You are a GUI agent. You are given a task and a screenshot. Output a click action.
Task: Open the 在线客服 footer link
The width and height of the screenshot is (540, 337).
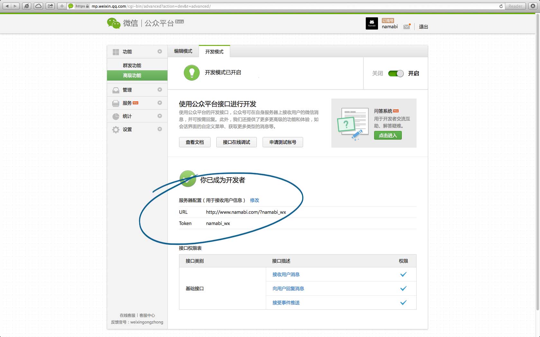pos(128,315)
